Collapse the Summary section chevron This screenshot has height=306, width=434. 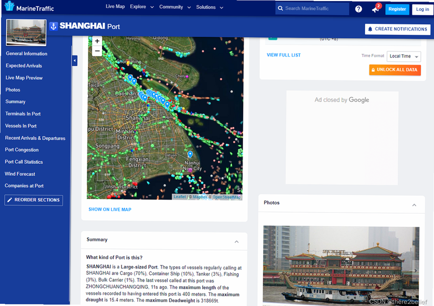click(237, 242)
